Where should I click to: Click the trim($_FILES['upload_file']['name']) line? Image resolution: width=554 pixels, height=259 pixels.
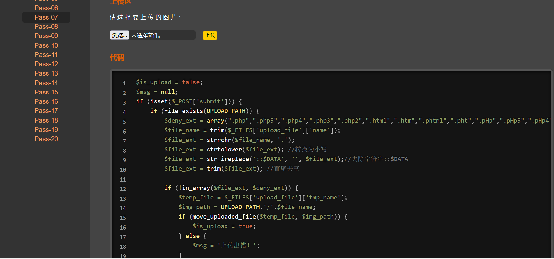252,130
